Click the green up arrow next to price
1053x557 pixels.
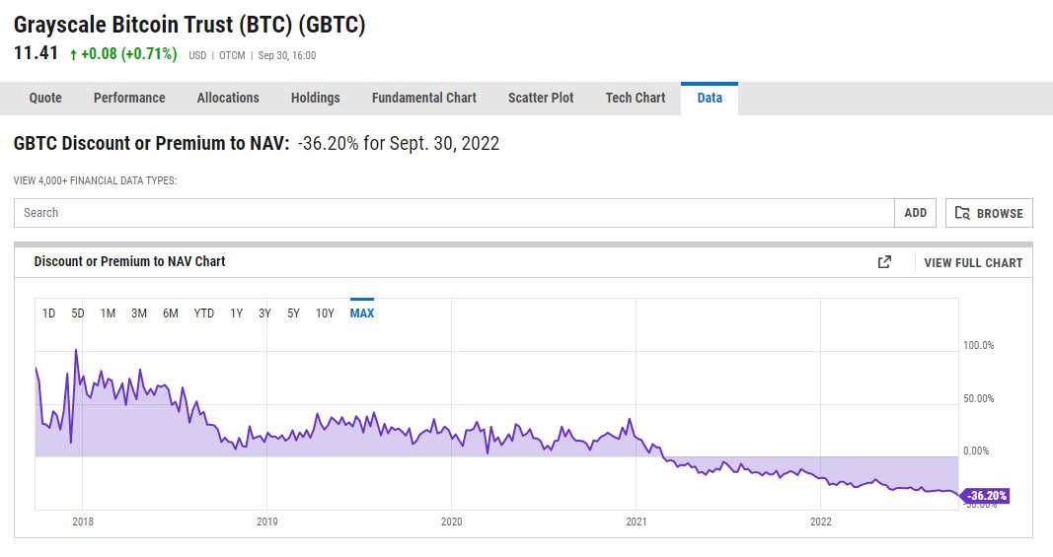click(x=73, y=55)
